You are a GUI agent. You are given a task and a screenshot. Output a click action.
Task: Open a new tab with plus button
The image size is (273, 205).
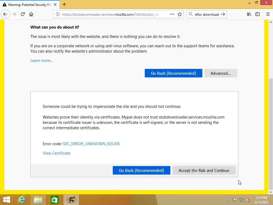pos(64,4)
